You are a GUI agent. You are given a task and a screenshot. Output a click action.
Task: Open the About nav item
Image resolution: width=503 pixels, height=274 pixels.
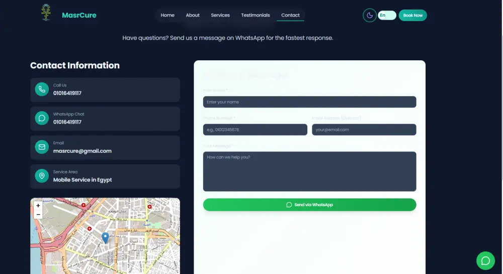[193, 15]
